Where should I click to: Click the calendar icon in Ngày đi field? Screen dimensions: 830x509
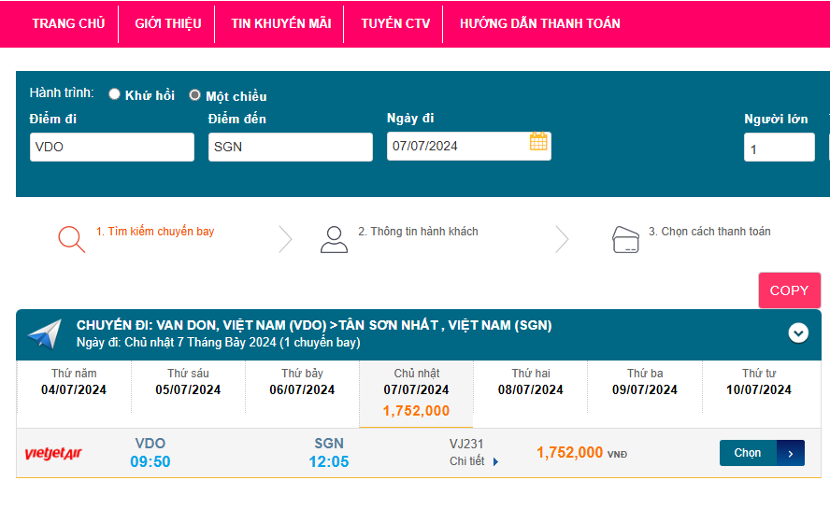coord(538,142)
